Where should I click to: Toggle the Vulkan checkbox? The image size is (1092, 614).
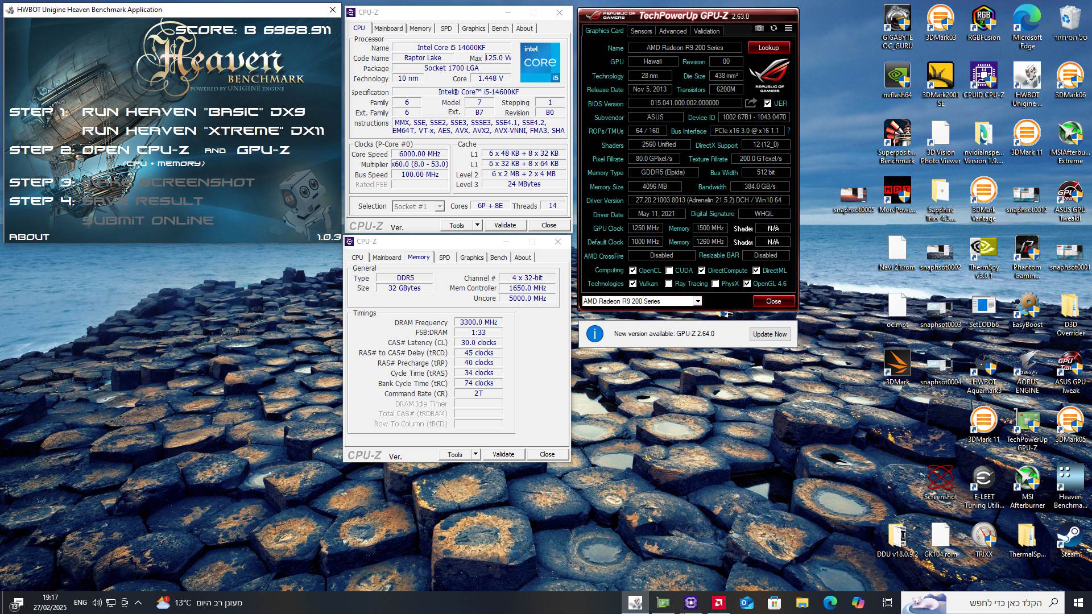point(632,284)
